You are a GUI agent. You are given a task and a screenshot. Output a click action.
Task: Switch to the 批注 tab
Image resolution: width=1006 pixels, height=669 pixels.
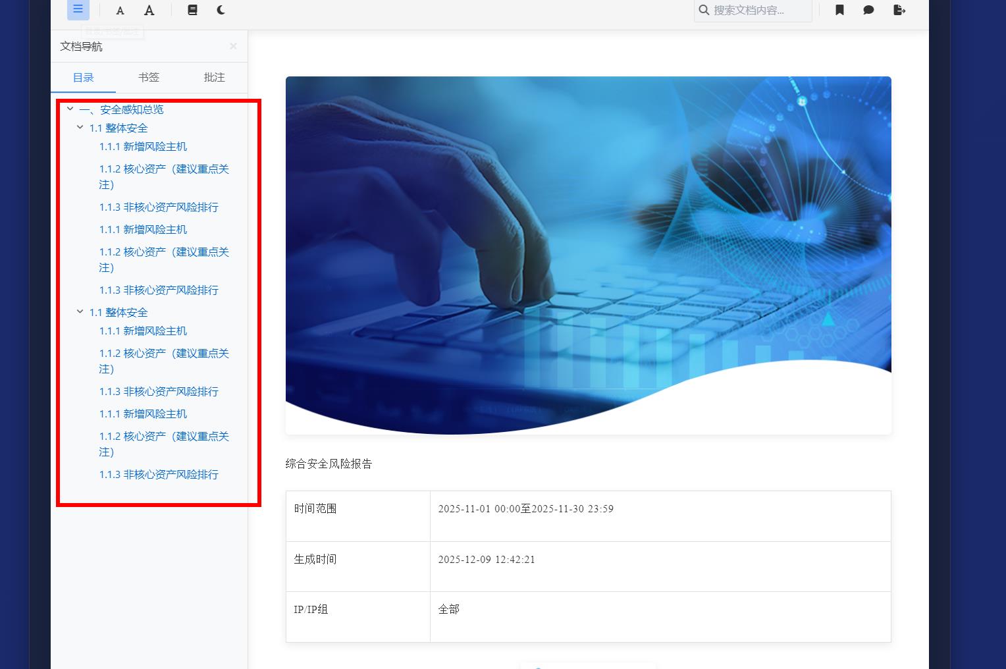[x=215, y=78]
